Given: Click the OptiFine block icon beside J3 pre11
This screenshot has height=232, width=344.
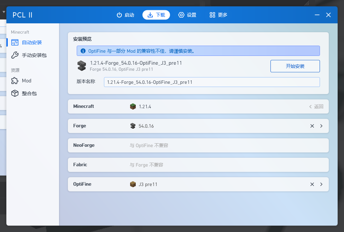Looking at the screenshot, I should click(133, 184).
